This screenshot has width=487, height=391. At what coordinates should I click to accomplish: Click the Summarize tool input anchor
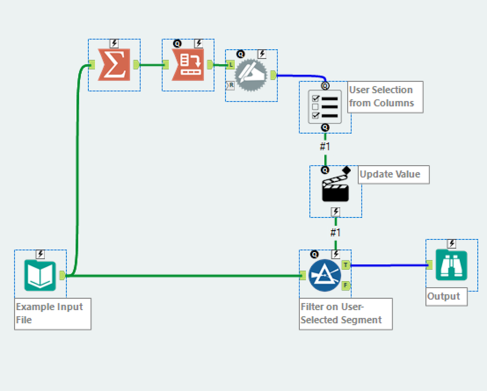(x=92, y=65)
